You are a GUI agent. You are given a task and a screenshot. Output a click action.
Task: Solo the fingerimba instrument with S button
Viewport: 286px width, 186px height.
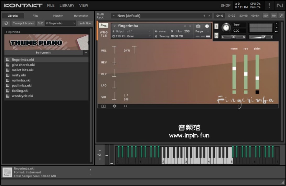[x=216, y=26]
